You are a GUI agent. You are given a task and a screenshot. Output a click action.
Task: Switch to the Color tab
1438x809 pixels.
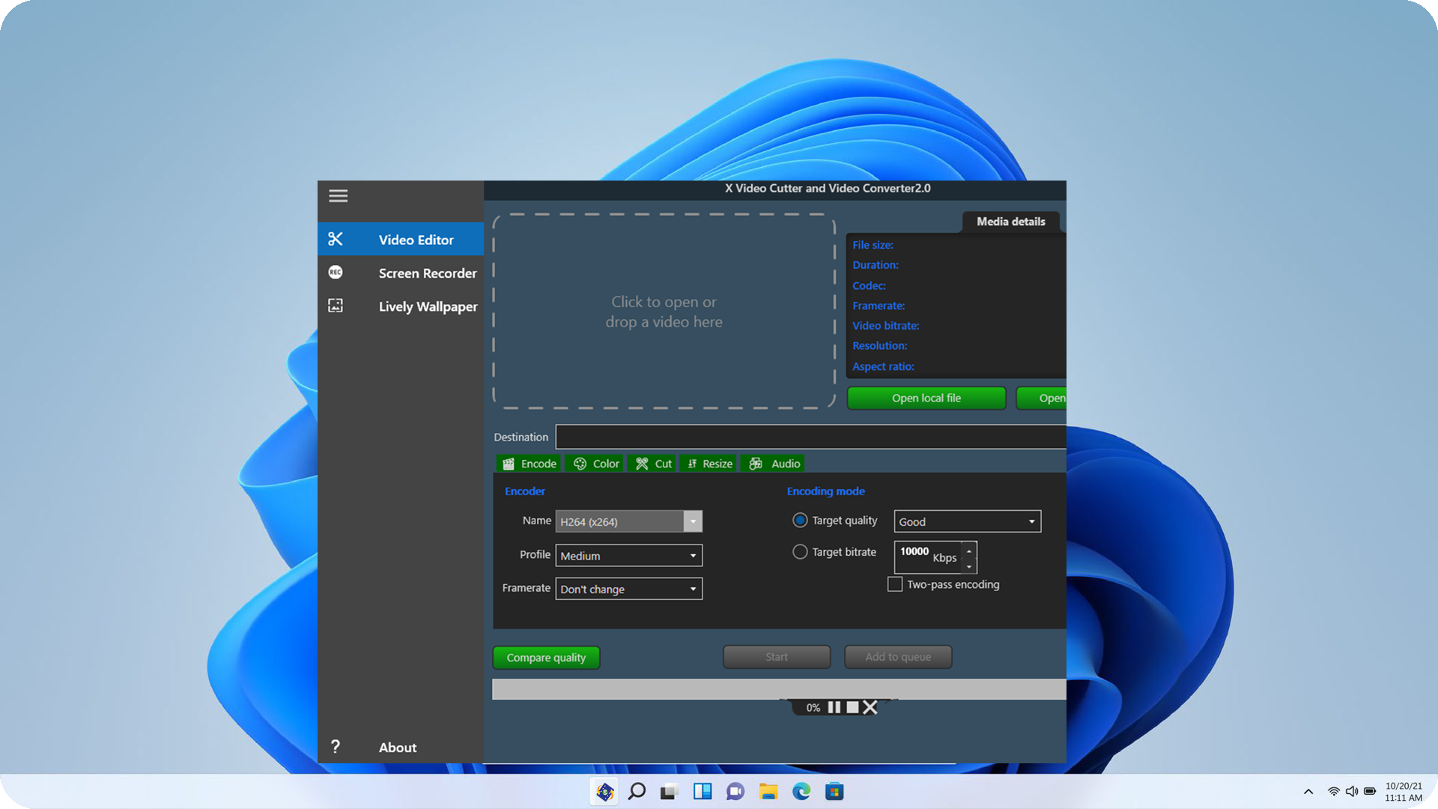597,464
